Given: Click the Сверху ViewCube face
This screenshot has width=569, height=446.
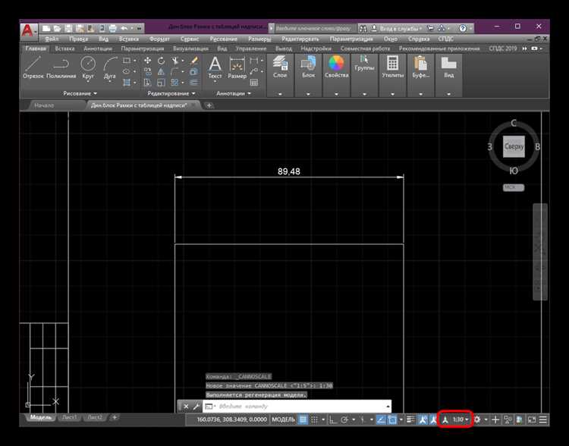Looking at the screenshot, I should click(x=514, y=146).
